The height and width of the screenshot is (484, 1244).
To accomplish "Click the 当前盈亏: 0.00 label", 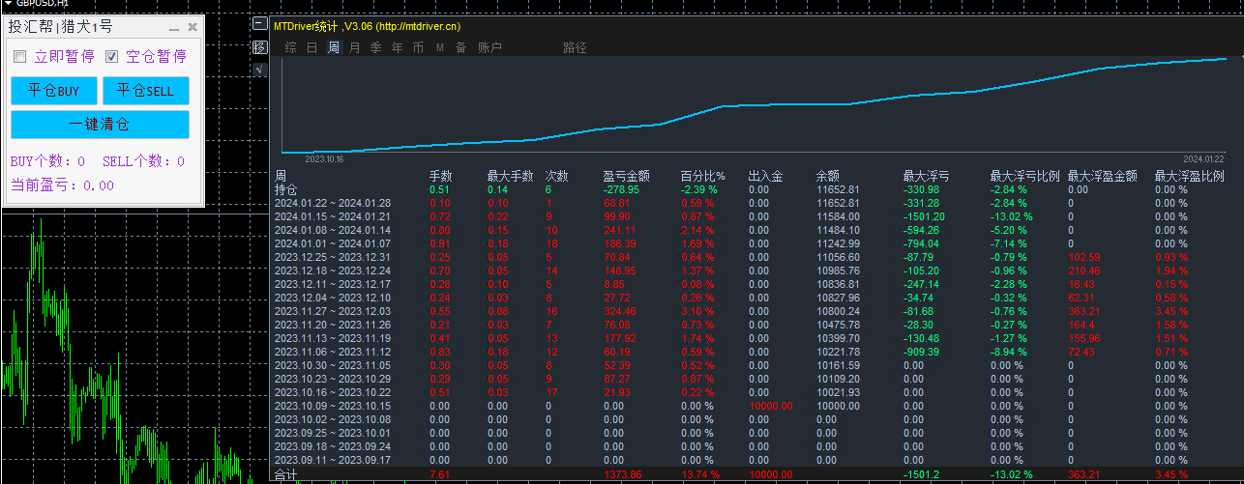I will tap(62, 185).
